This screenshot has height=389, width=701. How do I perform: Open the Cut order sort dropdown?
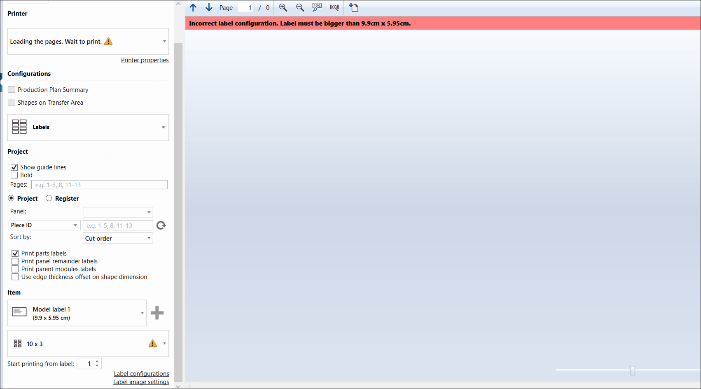pos(118,238)
